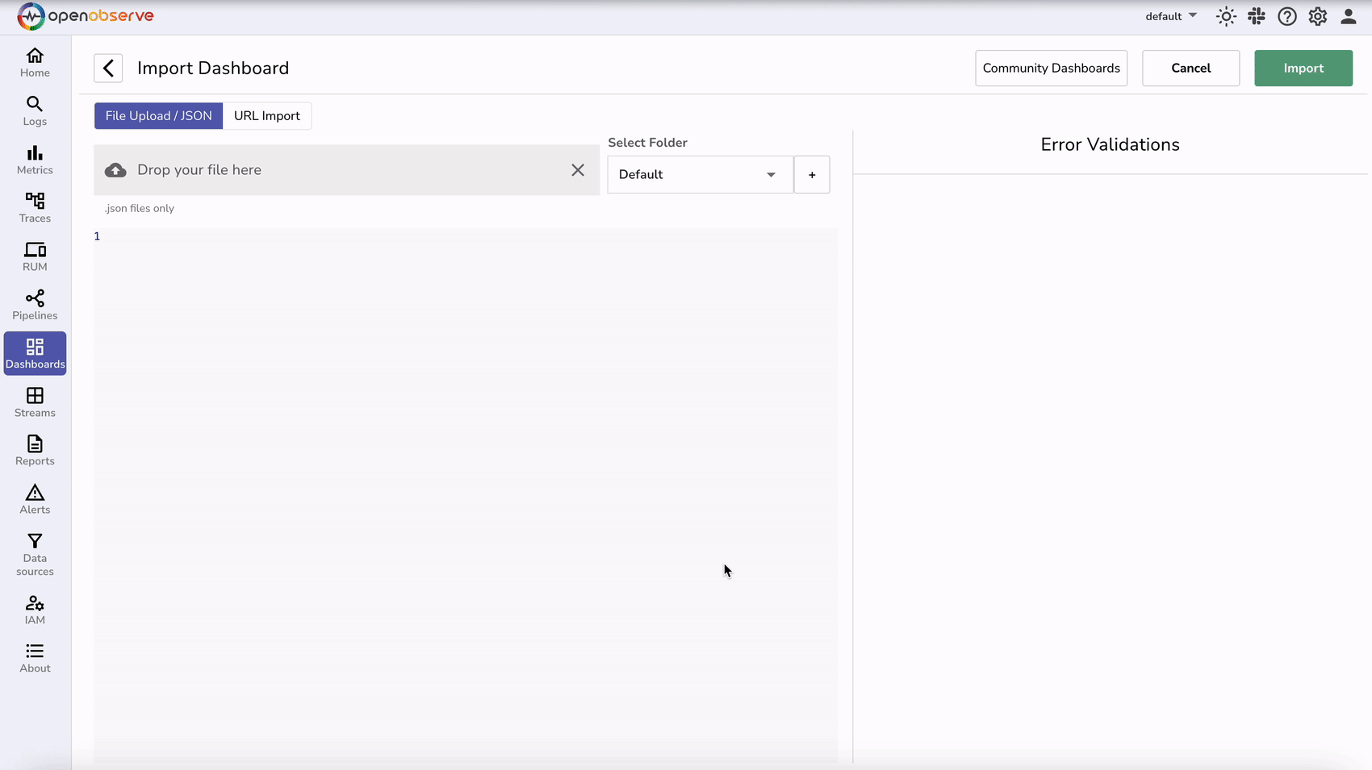Toggle light/dark theme sun icon
The height and width of the screenshot is (770, 1372).
click(1226, 16)
